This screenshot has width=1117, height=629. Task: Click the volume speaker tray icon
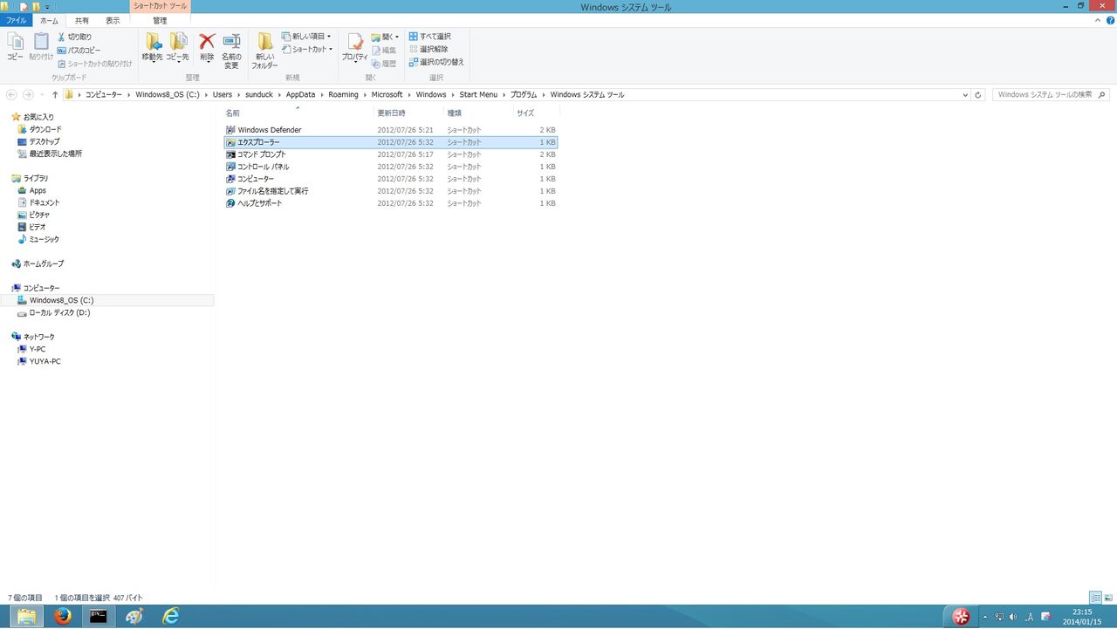point(1013,617)
